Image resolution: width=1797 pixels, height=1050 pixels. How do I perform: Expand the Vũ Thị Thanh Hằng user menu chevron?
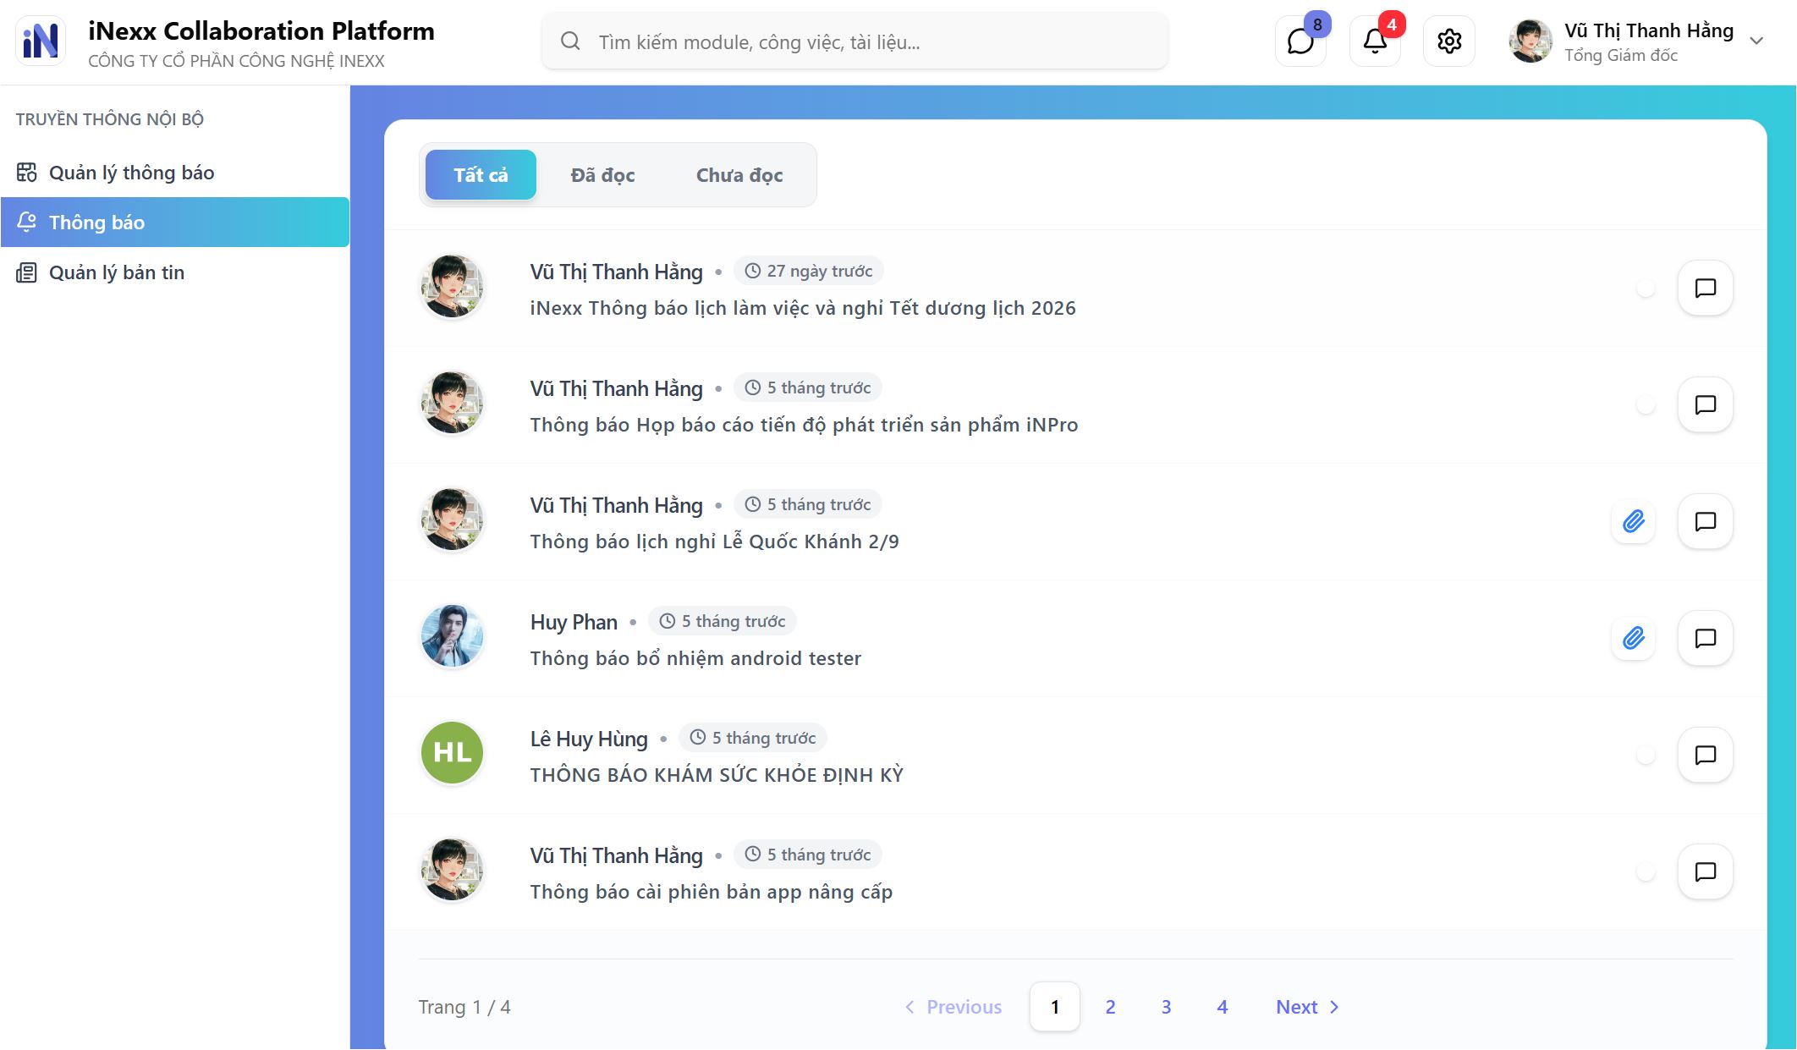tap(1756, 41)
